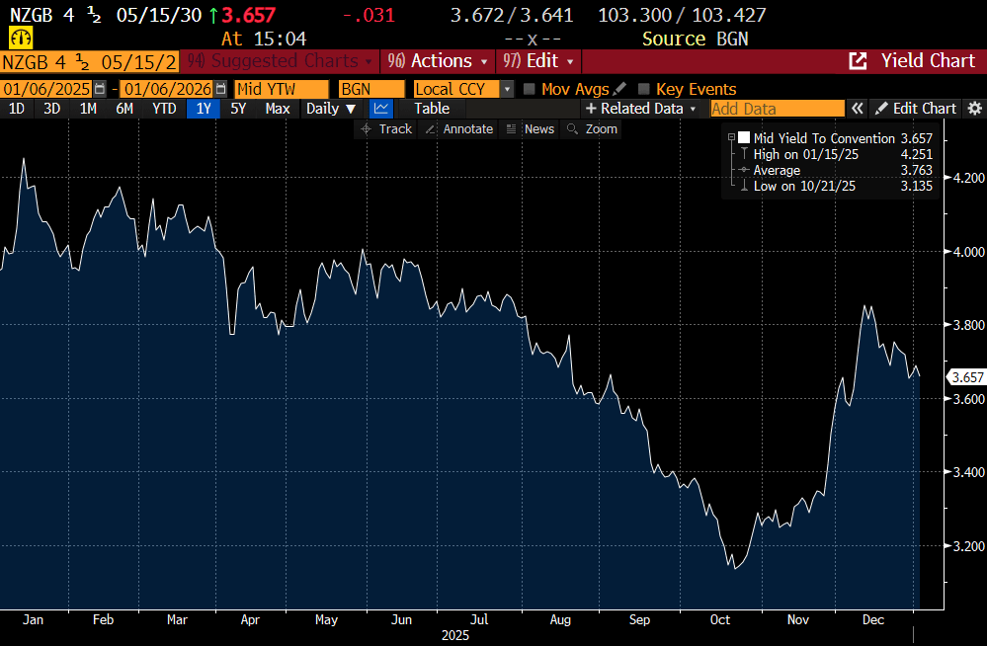Click the Edit Chart button

click(x=916, y=109)
